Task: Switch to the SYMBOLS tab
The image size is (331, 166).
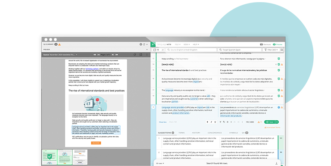Action: pyautogui.click(x=234, y=133)
